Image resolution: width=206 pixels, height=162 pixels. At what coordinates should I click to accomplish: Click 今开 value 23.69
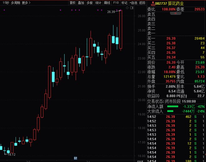click(200, 62)
